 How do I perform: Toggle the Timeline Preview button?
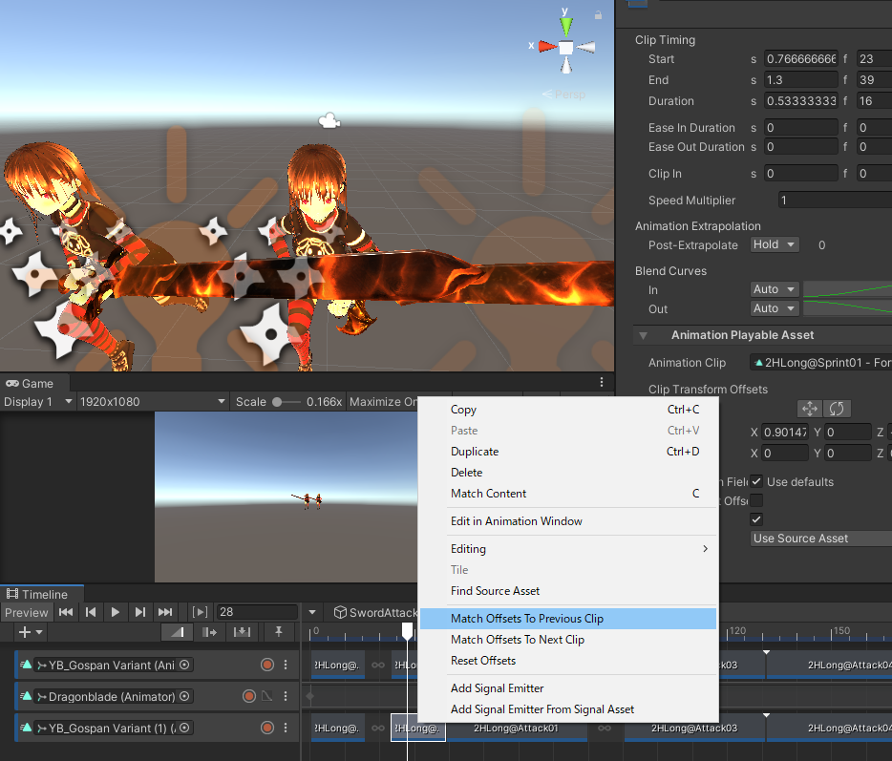click(26, 613)
